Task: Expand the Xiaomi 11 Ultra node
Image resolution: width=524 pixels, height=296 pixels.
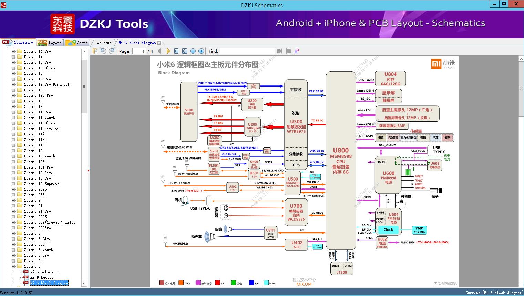Action: 13,123
